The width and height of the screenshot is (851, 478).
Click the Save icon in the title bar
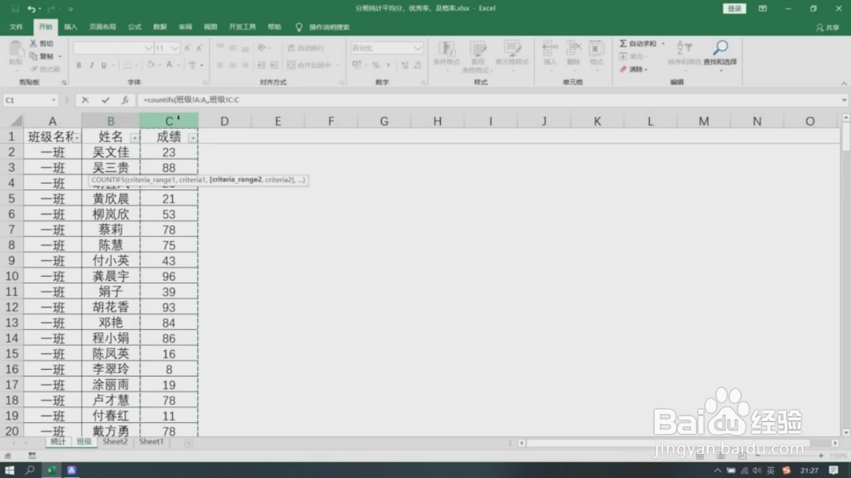click(x=14, y=9)
